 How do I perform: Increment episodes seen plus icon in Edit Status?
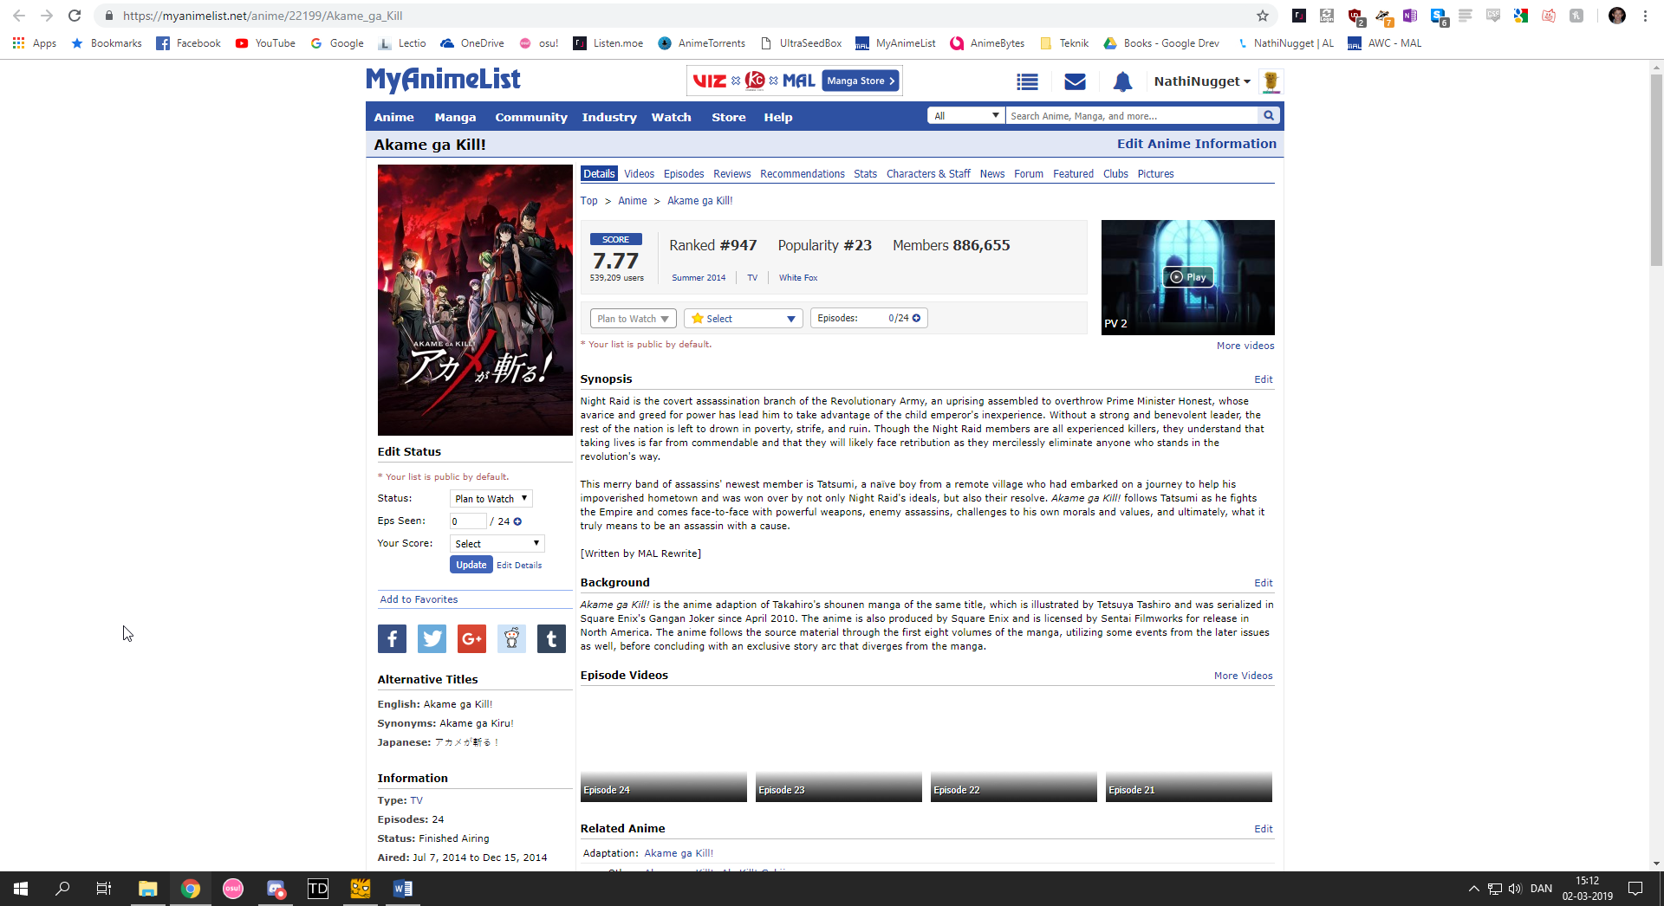click(517, 521)
